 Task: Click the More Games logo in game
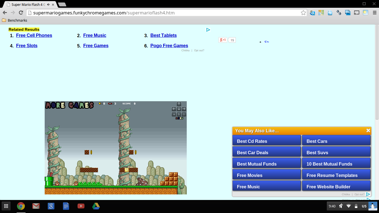(x=69, y=105)
